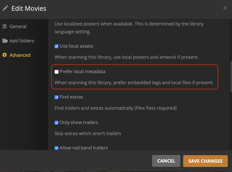Enable the Prefer local metadata checkbox
The image size is (232, 172).
[x=57, y=72]
